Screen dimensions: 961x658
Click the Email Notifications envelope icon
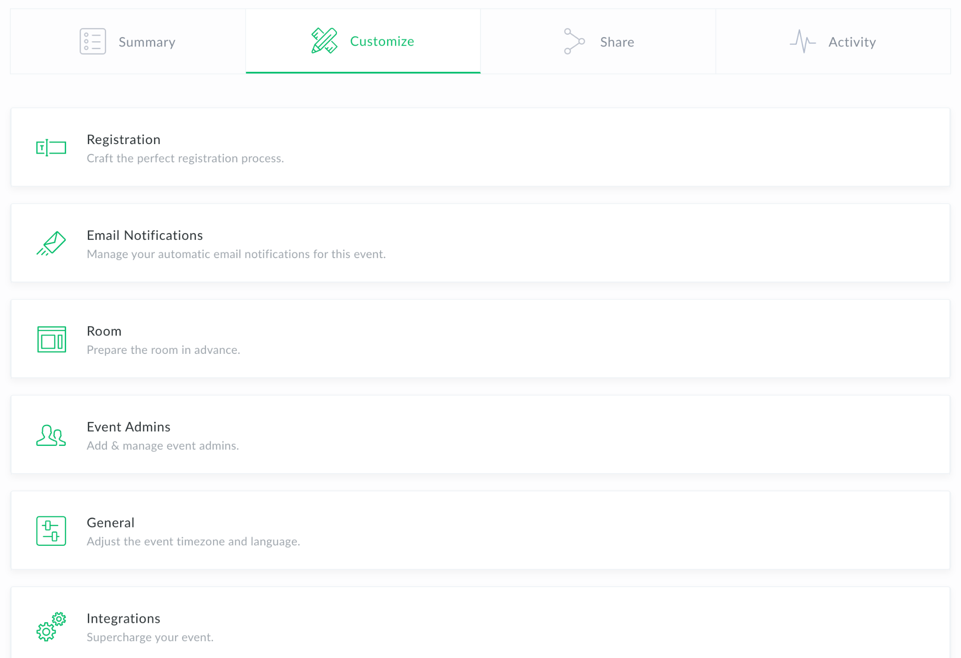tap(51, 244)
